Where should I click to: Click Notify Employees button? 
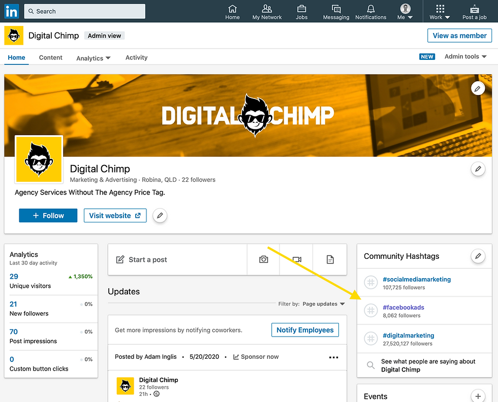click(x=305, y=330)
